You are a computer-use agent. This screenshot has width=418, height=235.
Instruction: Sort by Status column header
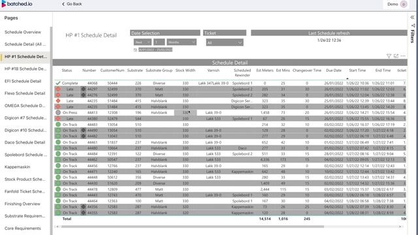tap(67, 70)
